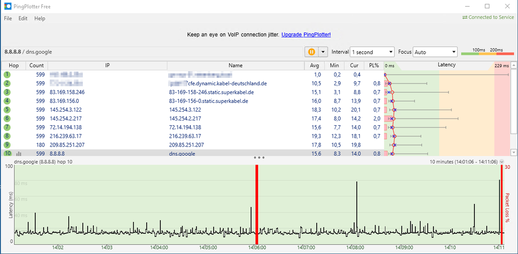Click the 2,0 packet loss value for hop 6

click(376, 118)
